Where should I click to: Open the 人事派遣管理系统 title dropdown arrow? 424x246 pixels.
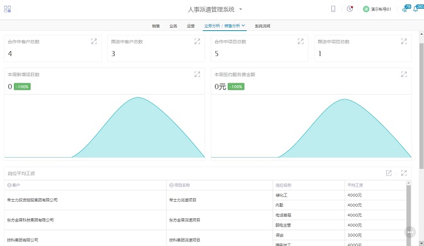240,9
